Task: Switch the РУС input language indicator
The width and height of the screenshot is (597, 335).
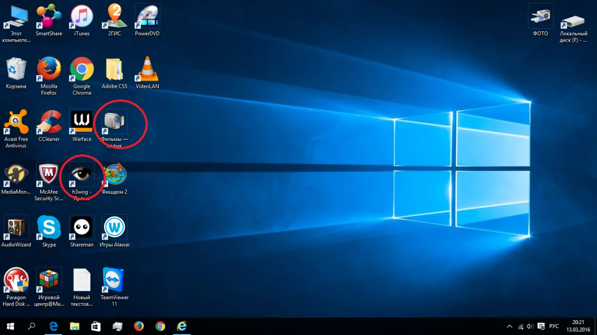Action: pyautogui.click(x=554, y=327)
